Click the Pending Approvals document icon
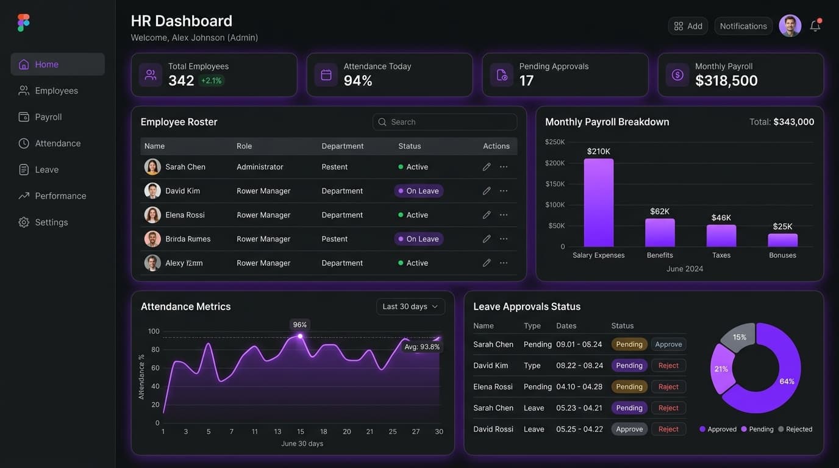Screen dimensions: 839x468 tap(502, 75)
